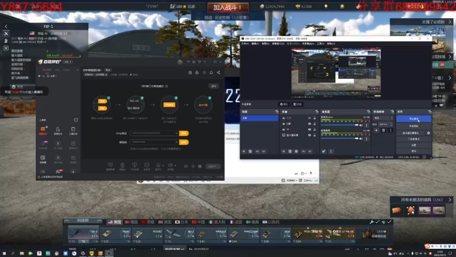The width and height of the screenshot is (456, 257).
Task: Select F8F-1 aircraft slot in lineup
Action: pos(83,234)
